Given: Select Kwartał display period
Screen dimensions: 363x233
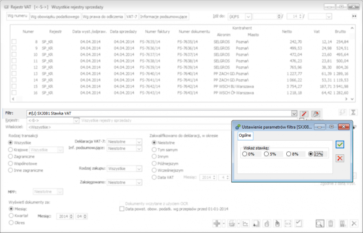Looking at the screenshot, I should [x=11, y=215].
